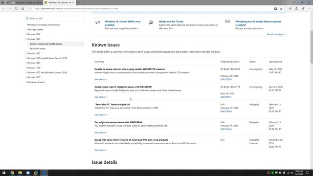
Task: Open Windows 10 release information page
Action: tap(44, 25)
